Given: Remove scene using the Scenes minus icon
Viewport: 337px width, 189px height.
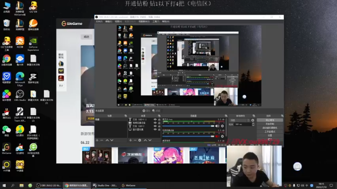Looking at the screenshot, I should coord(102,140).
